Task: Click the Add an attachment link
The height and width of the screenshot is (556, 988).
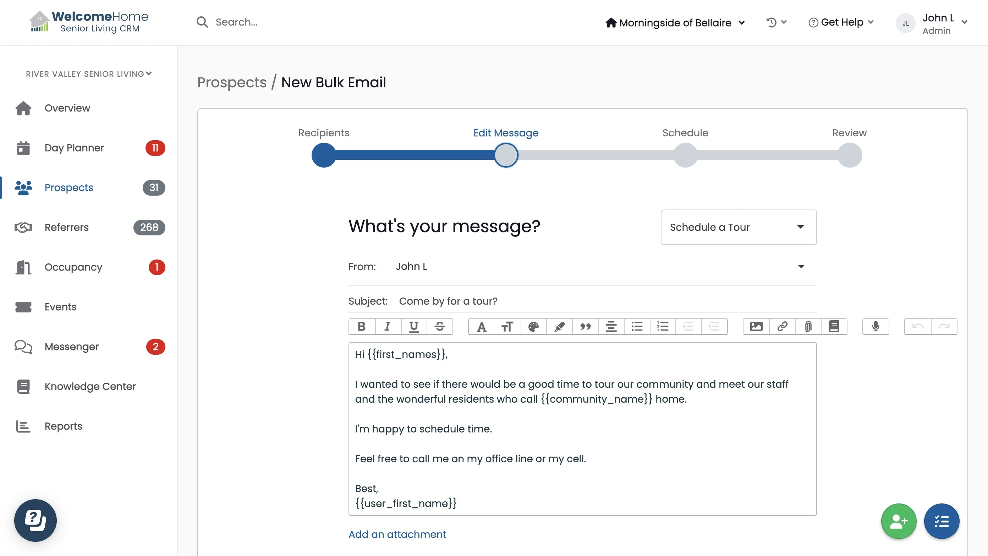Action: coord(397,534)
